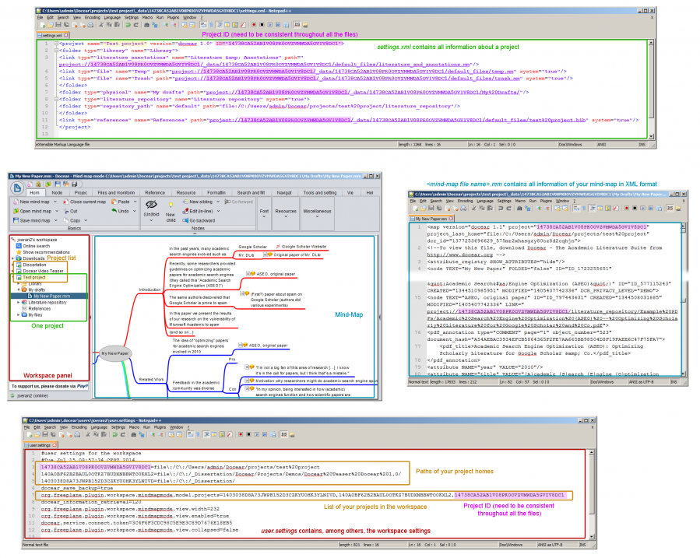Open Tools and settings ribbon tab in Docear

coord(320,193)
